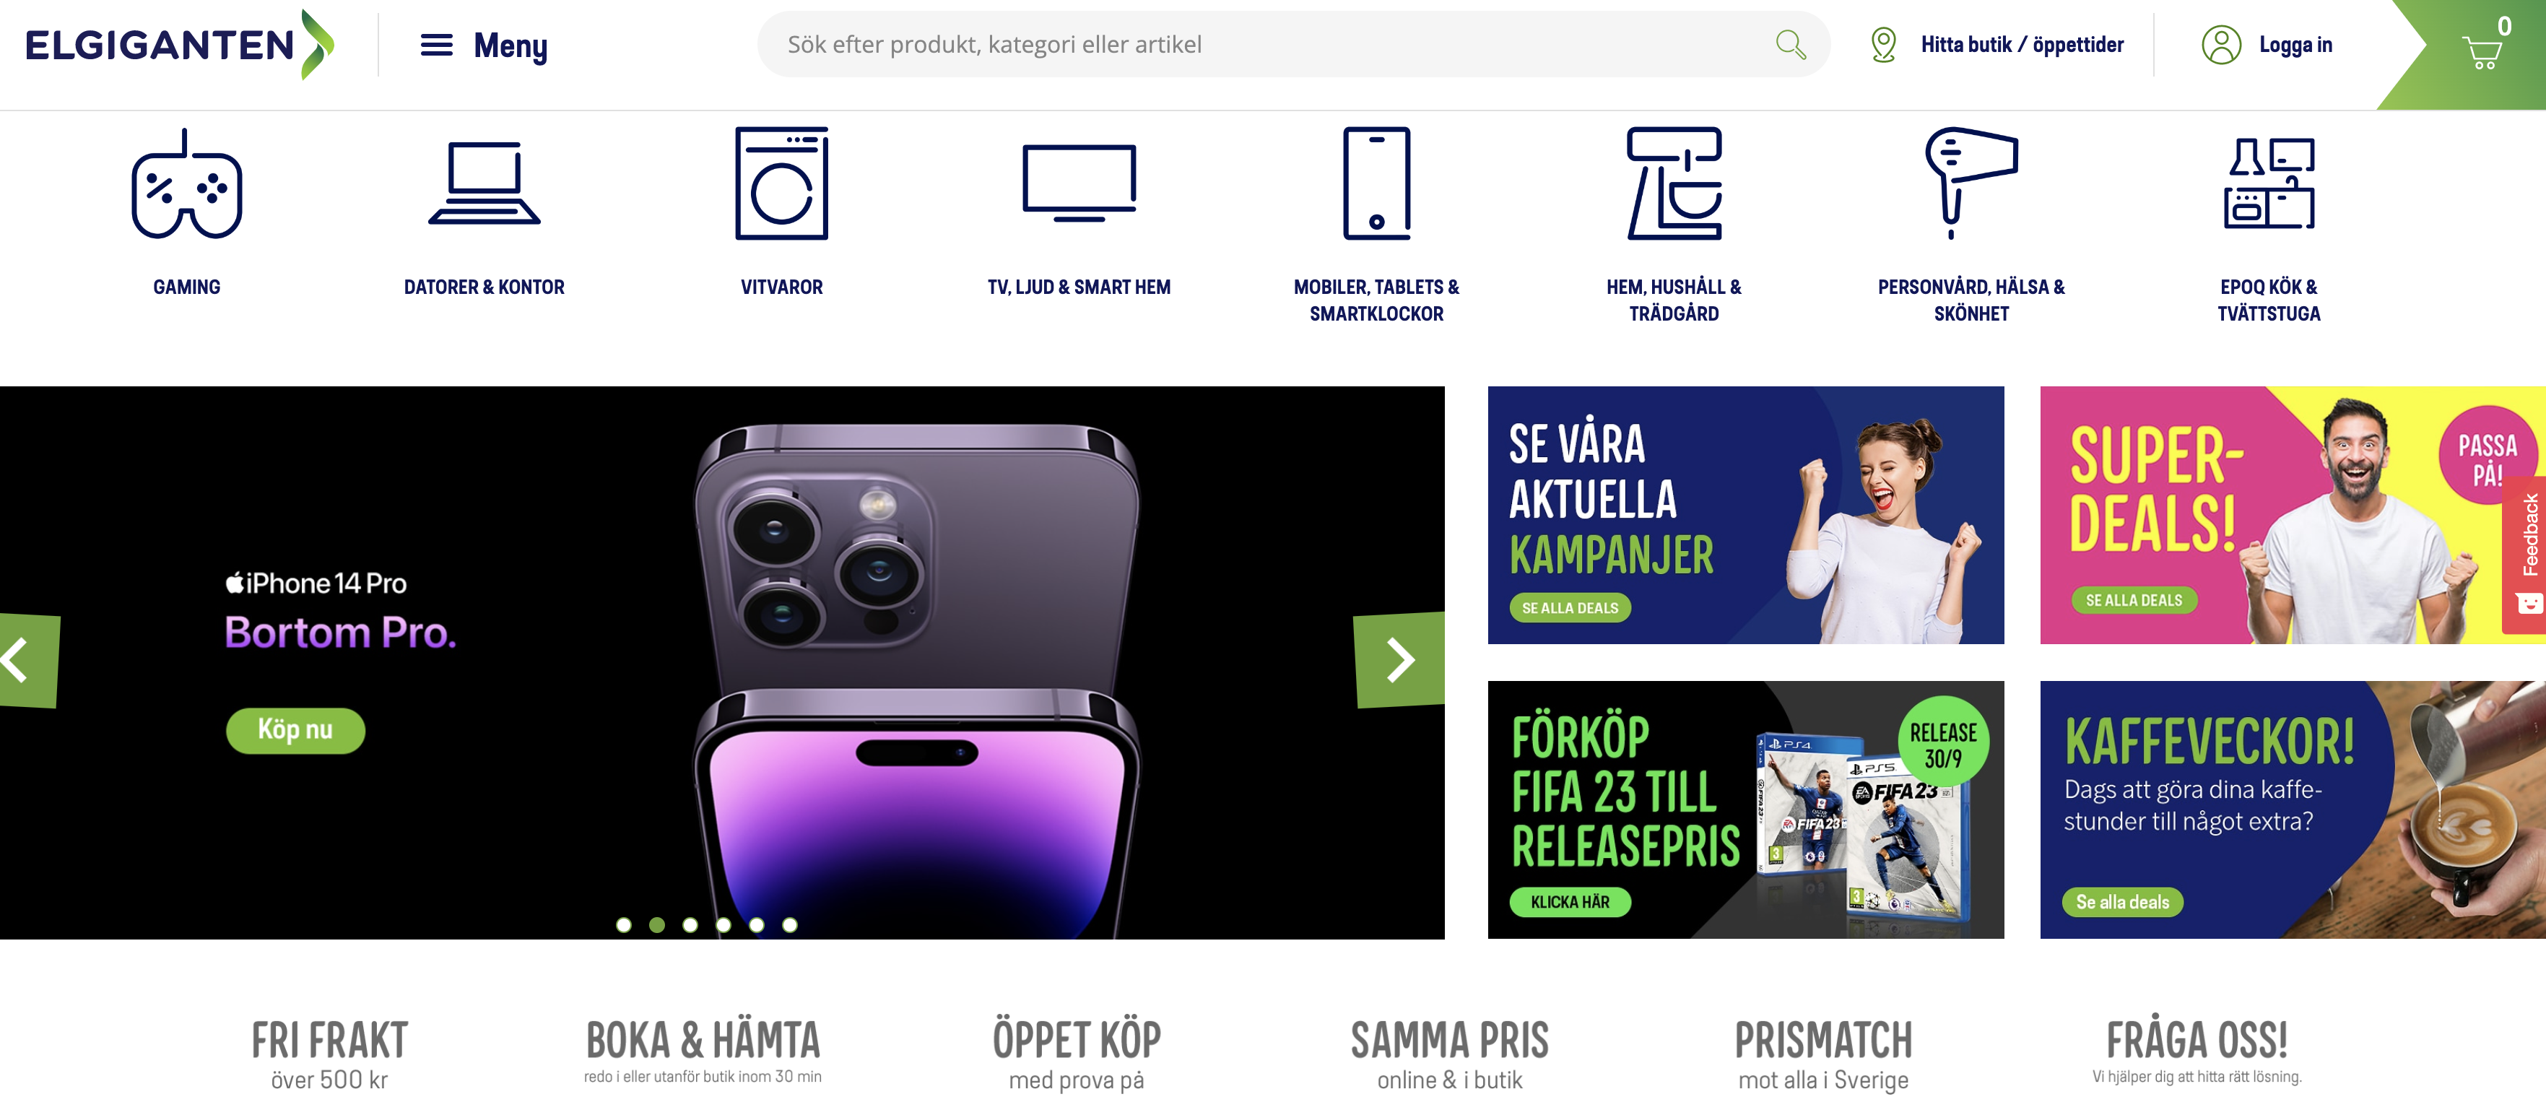This screenshot has height=1102, width=2546.
Task: Select the second carousel dot indicator
Action: coord(656,925)
